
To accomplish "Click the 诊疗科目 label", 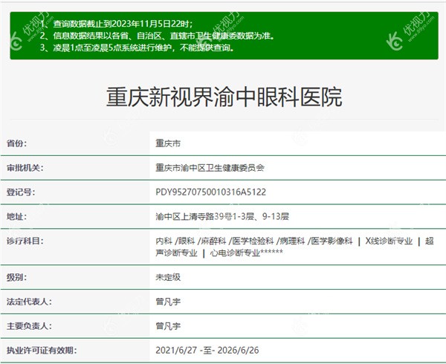I will pos(25,241).
